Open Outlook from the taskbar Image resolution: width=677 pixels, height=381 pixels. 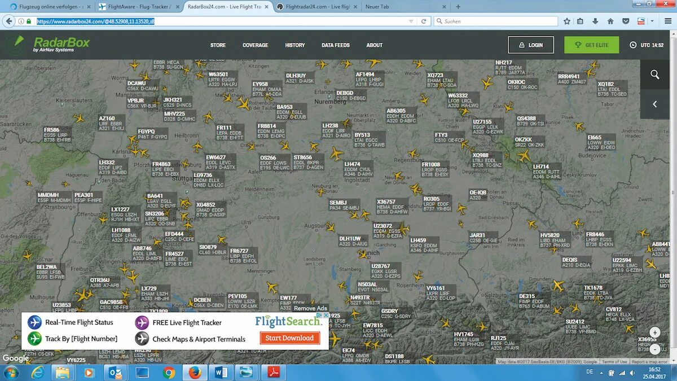pyautogui.click(x=116, y=373)
